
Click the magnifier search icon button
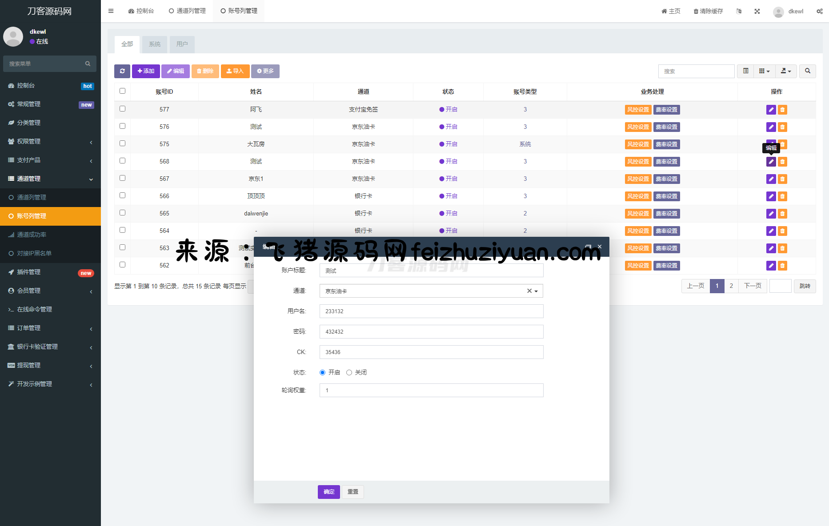click(x=807, y=71)
